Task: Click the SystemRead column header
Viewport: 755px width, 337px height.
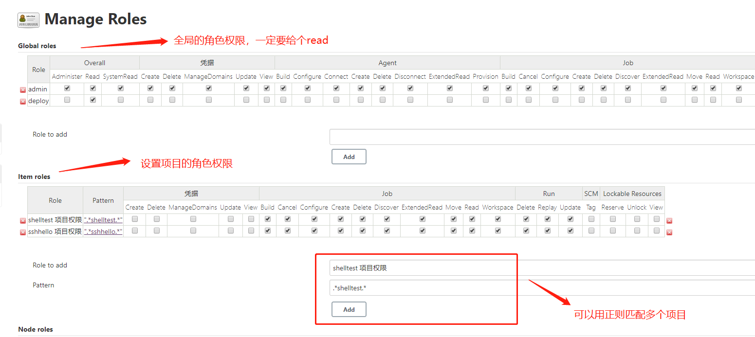Action: [120, 76]
